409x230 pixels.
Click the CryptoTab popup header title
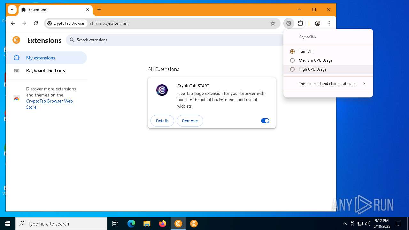click(307, 37)
